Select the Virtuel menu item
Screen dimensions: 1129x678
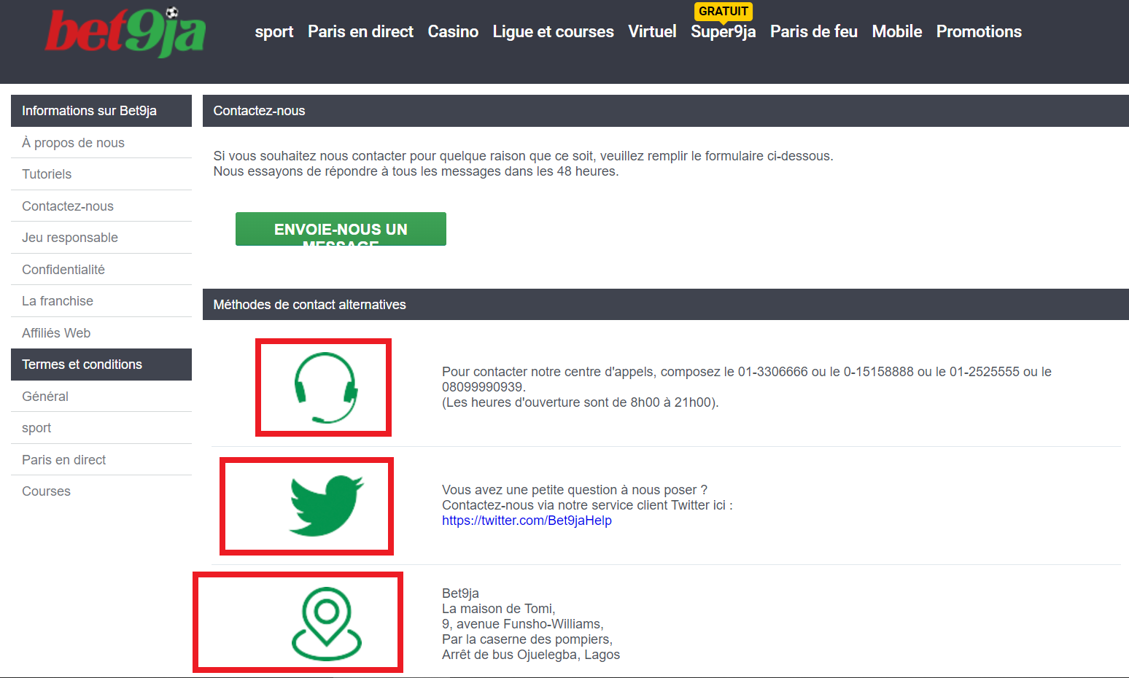click(652, 31)
